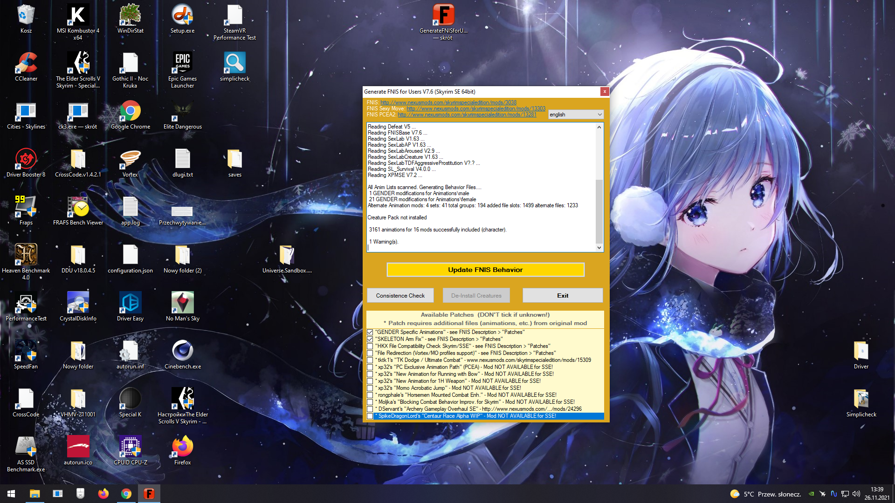Screen dimensions: 895x503
Task: Close the Generate FNIS for Users window
Action: click(605, 91)
